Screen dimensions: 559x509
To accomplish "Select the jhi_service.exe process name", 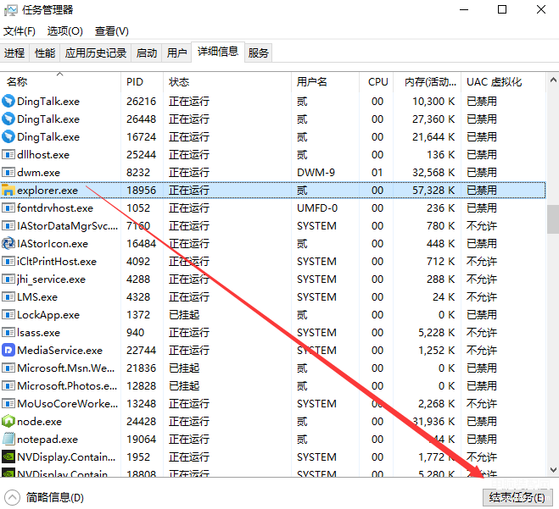I will point(52,279).
